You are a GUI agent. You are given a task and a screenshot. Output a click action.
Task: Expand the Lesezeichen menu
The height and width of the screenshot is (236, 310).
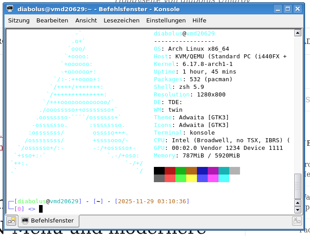coord(122,21)
